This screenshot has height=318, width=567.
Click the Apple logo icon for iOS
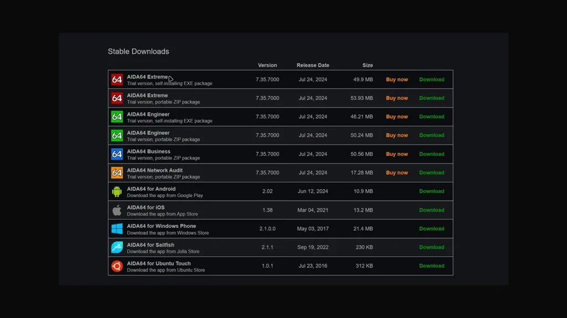coord(117,210)
